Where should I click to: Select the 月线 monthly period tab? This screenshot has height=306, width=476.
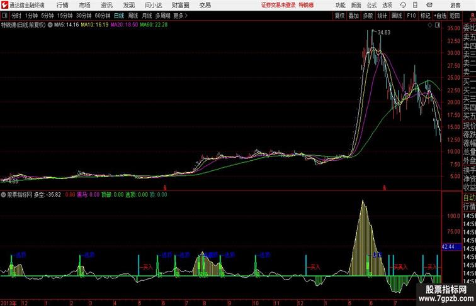147,16
